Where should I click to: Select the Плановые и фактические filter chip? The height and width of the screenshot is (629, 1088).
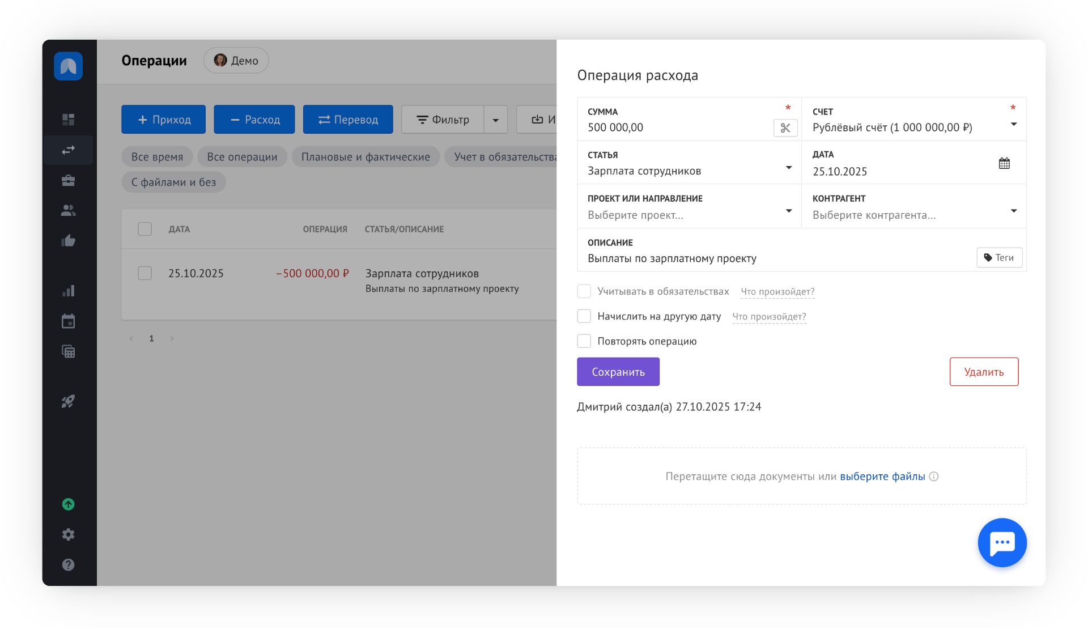click(x=365, y=157)
